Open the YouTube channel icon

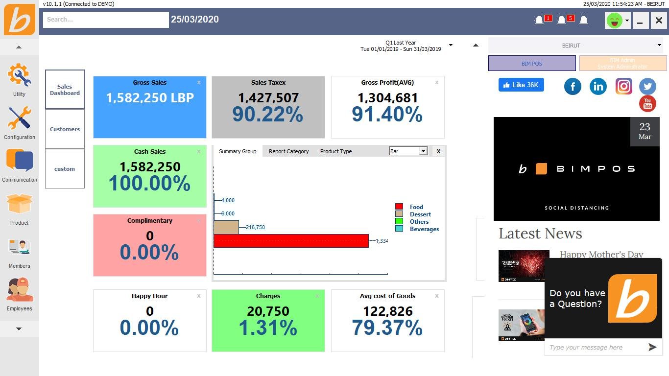647,103
